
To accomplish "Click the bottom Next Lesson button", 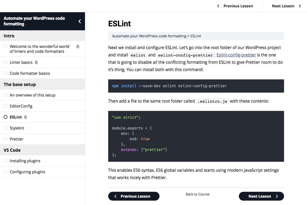I will click(x=261, y=196).
